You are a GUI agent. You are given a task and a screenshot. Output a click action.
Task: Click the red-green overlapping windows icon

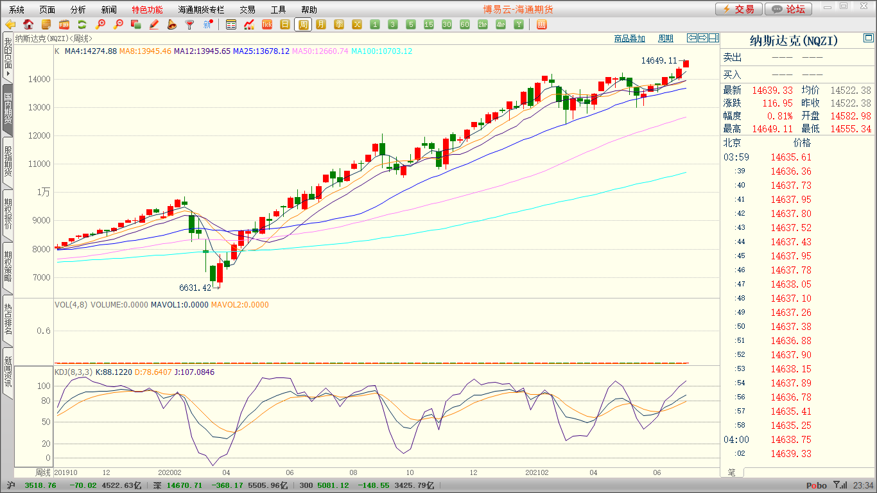tap(135, 24)
